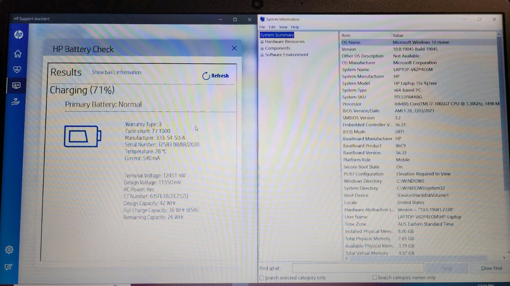The image size is (510, 286).
Task: Click the HP logo in sidebar
Action: coord(18,34)
